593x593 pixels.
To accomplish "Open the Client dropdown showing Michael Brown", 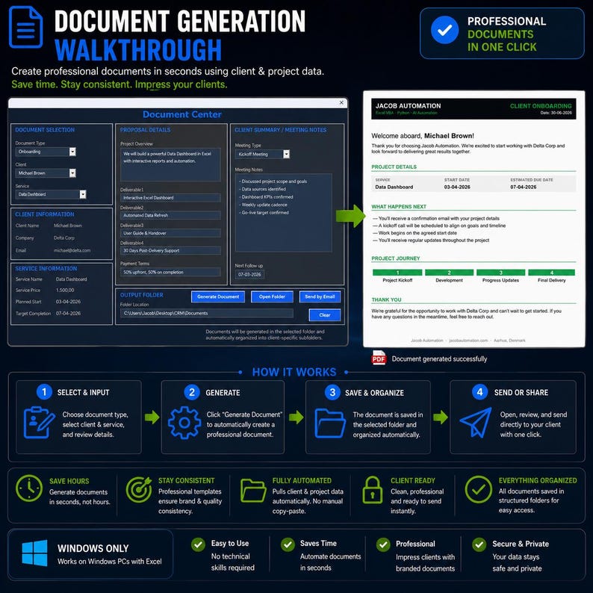I will click(x=72, y=173).
